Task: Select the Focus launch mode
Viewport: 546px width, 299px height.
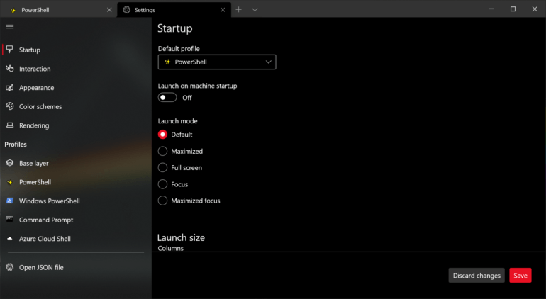Action: tap(162, 184)
